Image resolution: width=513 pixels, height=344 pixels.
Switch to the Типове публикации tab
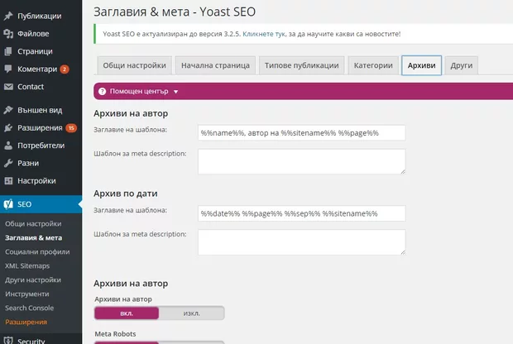(300, 66)
